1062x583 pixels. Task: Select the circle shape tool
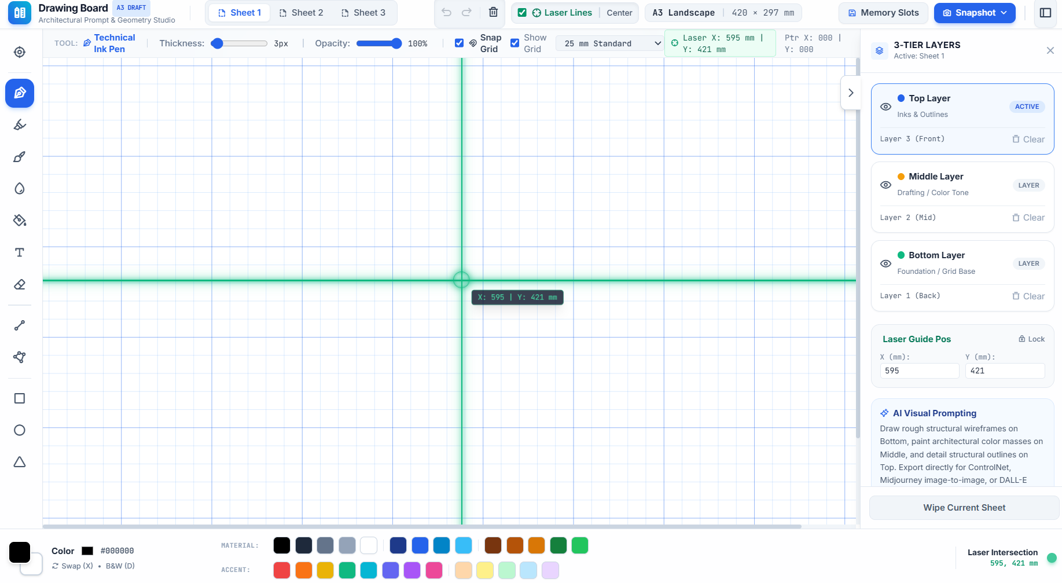coord(20,430)
